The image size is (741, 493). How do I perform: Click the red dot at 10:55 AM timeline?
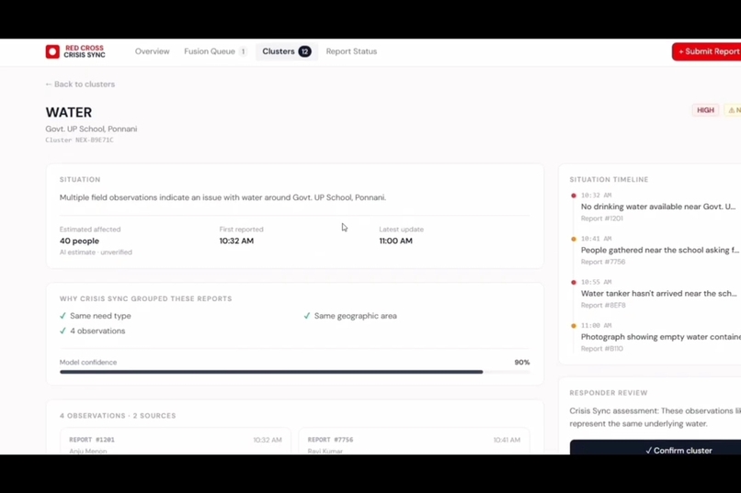(x=574, y=282)
